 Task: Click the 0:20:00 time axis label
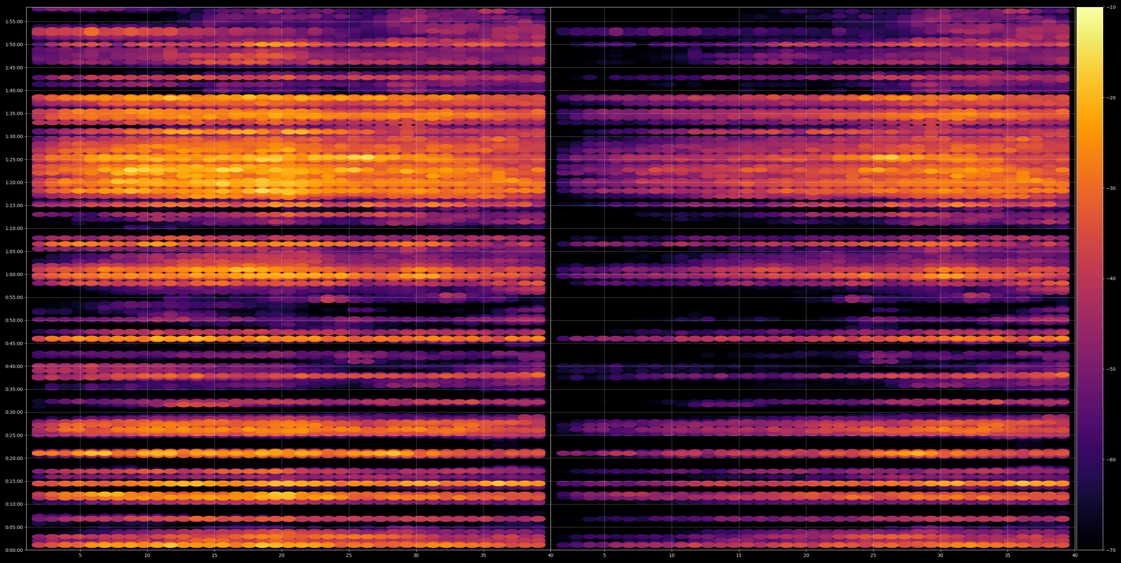pos(15,458)
